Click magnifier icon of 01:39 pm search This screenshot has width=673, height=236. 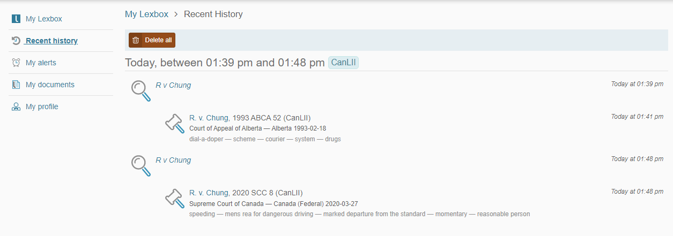pyautogui.click(x=141, y=90)
